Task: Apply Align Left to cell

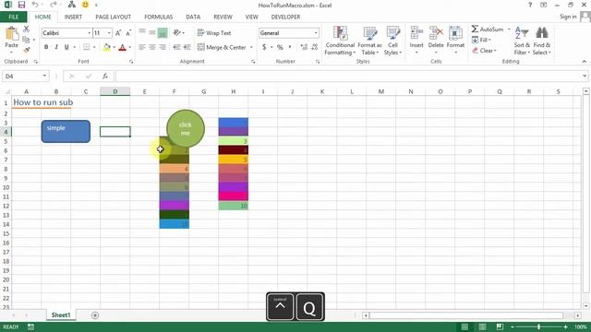Action: pyautogui.click(x=142, y=47)
